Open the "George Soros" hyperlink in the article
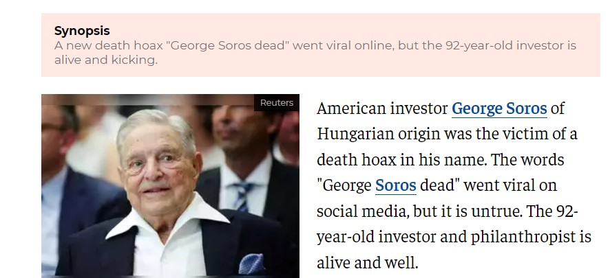This screenshot has width=610, height=278. (499, 108)
